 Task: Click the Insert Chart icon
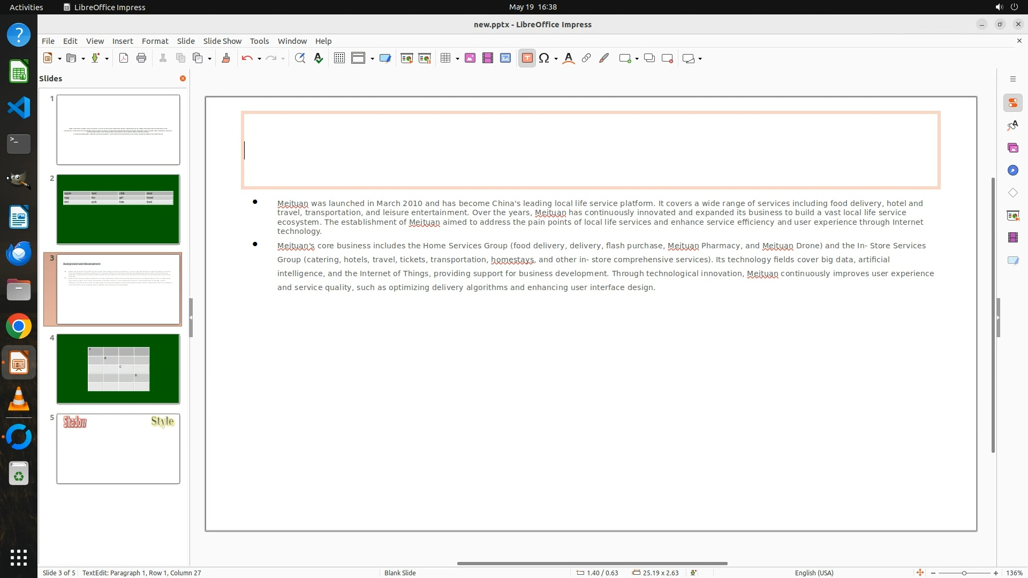coord(505,58)
